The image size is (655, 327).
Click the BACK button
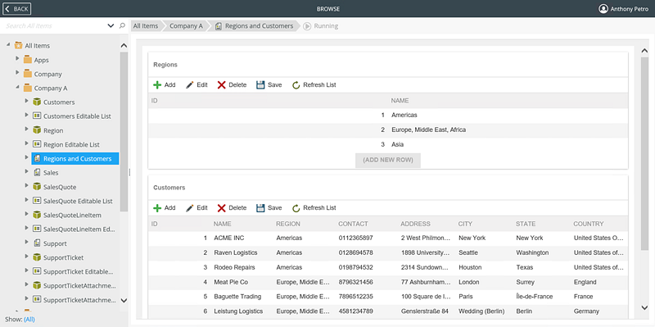(x=17, y=9)
